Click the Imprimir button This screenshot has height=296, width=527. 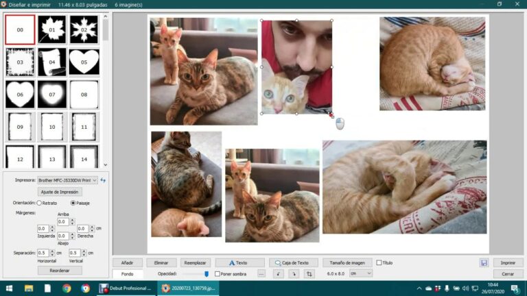(x=508, y=263)
